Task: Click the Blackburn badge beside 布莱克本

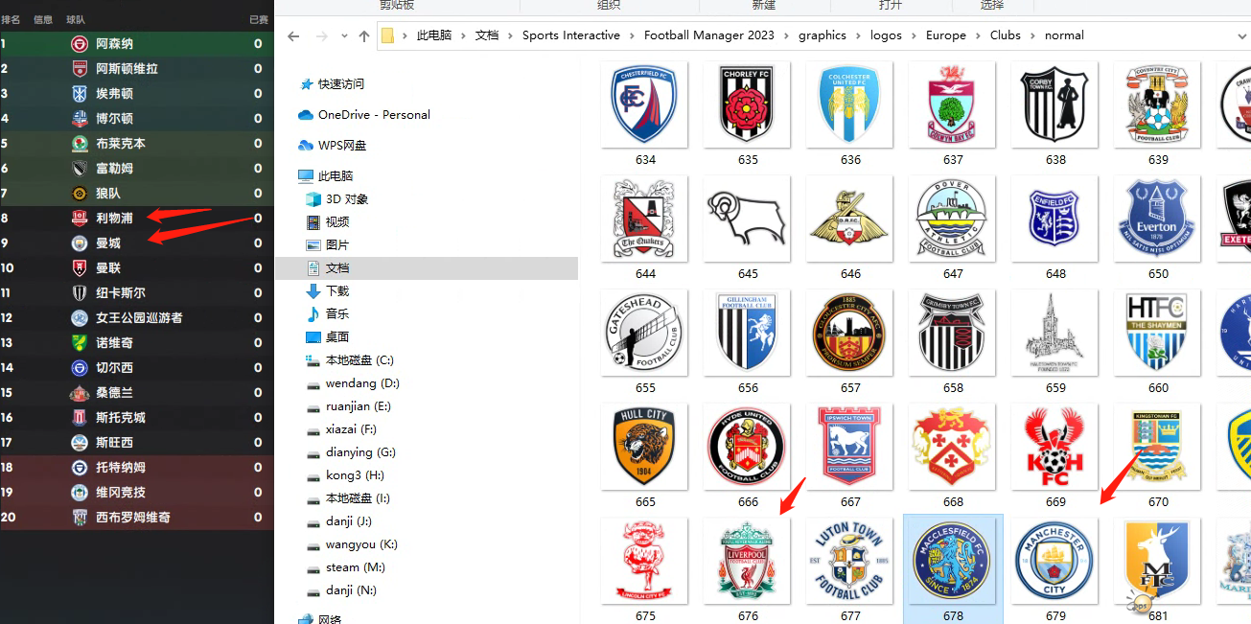Action: pyautogui.click(x=80, y=144)
